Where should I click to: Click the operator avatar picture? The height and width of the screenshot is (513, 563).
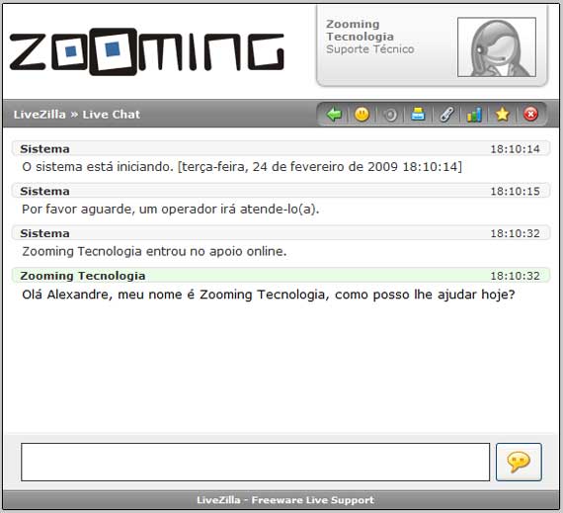497,47
